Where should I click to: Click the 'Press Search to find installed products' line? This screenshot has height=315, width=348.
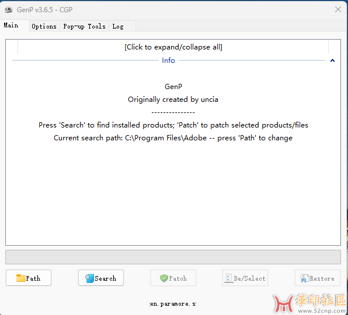pyautogui.click(x=173, y=125)
